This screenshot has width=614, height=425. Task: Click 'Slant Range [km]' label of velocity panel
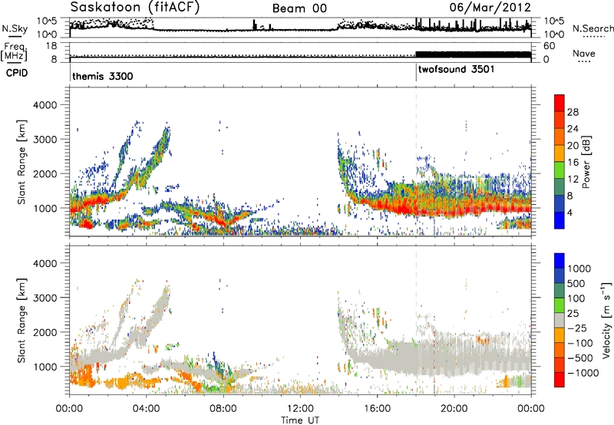pos(22,320)
